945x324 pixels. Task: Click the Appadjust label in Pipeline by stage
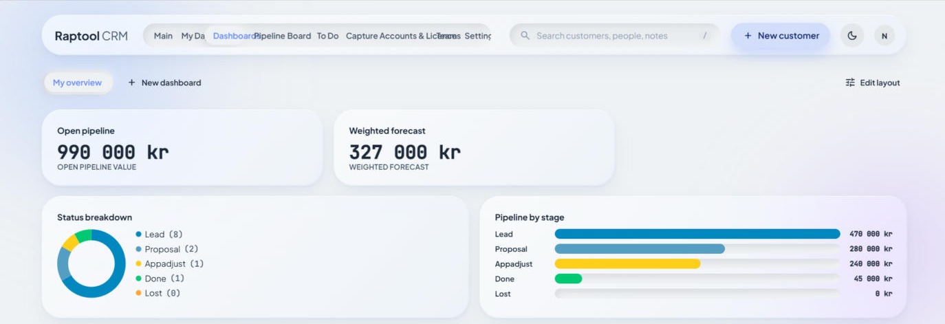(x=514, y=264)
